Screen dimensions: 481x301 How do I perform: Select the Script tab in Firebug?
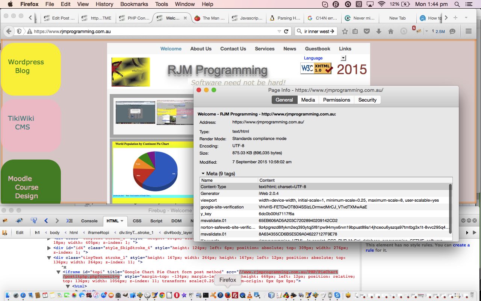click(156, 221)
